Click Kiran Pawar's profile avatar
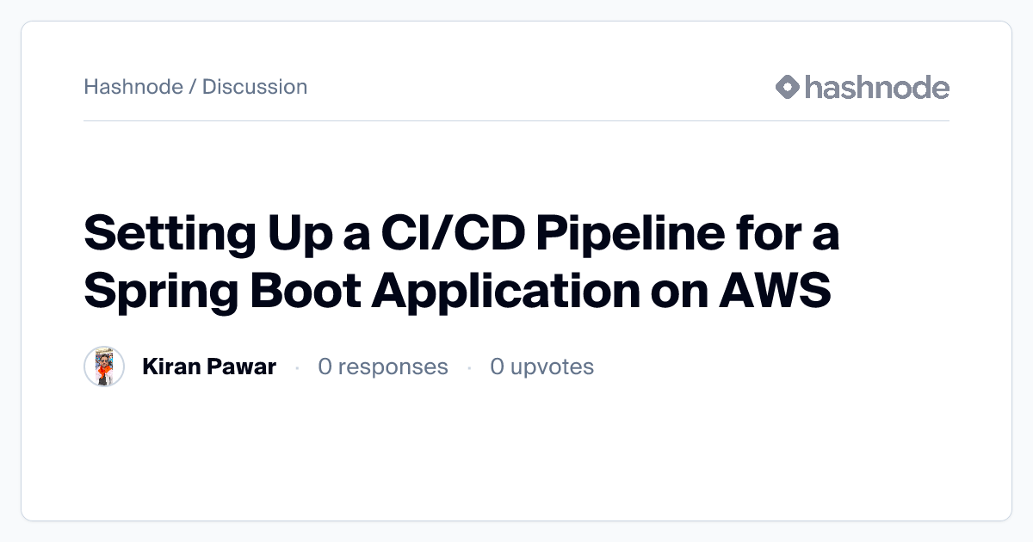1033x542 pixels. click(x=104, y=367)
